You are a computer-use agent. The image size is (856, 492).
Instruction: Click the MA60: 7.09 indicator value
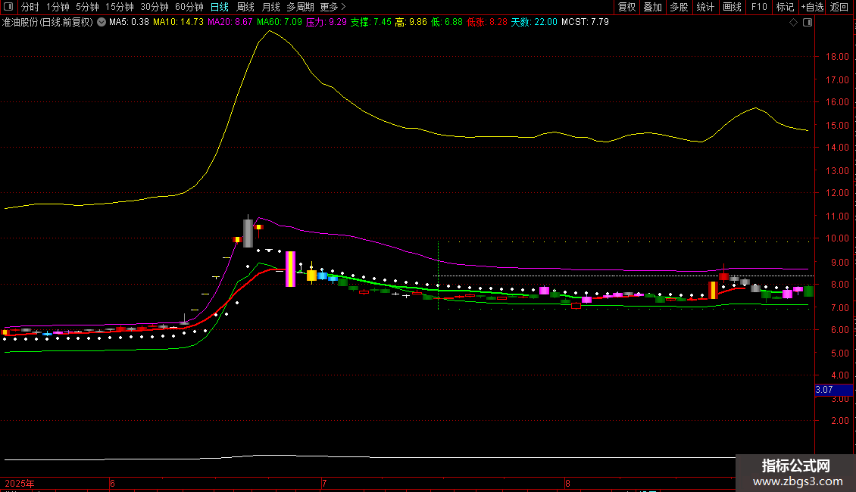tap(280, 22)
